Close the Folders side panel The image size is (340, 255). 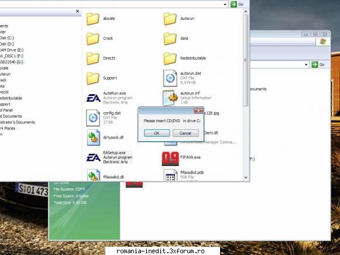click(78, 11)
